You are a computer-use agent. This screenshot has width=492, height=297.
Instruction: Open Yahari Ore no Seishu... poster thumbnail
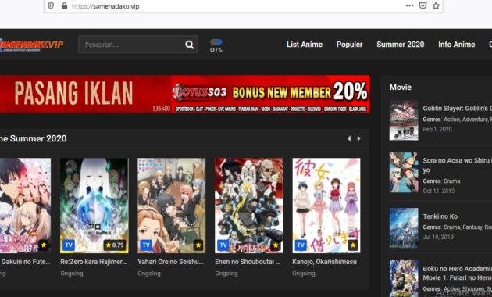click(172, 206)
